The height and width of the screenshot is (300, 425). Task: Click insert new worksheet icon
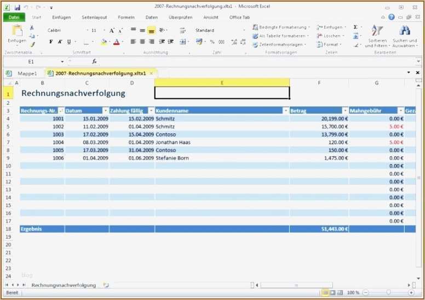click(x=106, y=285)
